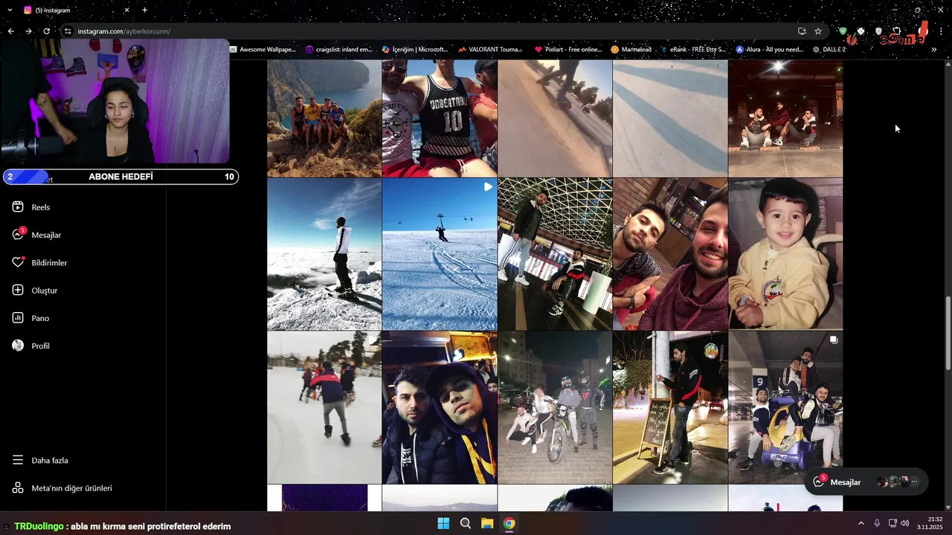Click the microphone tray icon

(x=877, y=523)
